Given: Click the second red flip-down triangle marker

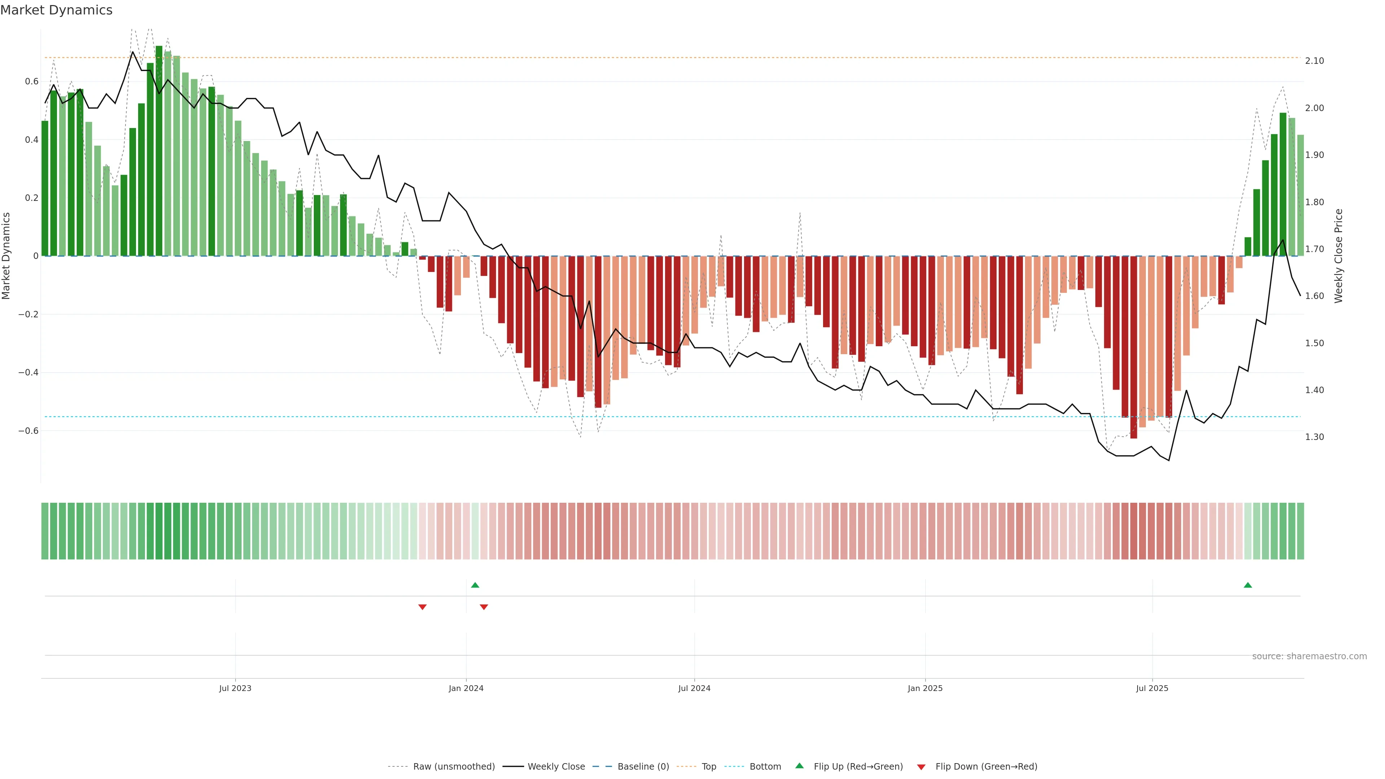Looking at the screenshot, I should click(x=483, y=607).
